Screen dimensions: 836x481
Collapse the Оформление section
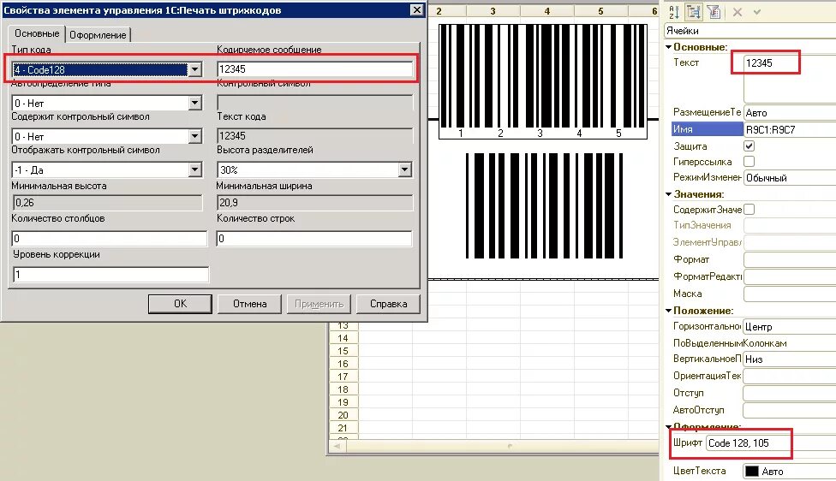coord(669,427)
